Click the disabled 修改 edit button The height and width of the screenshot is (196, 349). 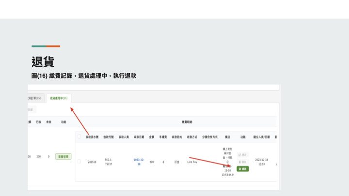tap(243, 154)
